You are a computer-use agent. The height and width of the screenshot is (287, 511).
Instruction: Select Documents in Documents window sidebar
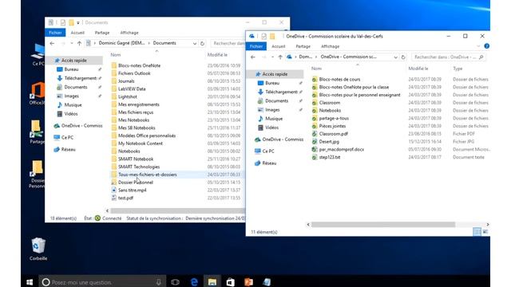[76, 87]
